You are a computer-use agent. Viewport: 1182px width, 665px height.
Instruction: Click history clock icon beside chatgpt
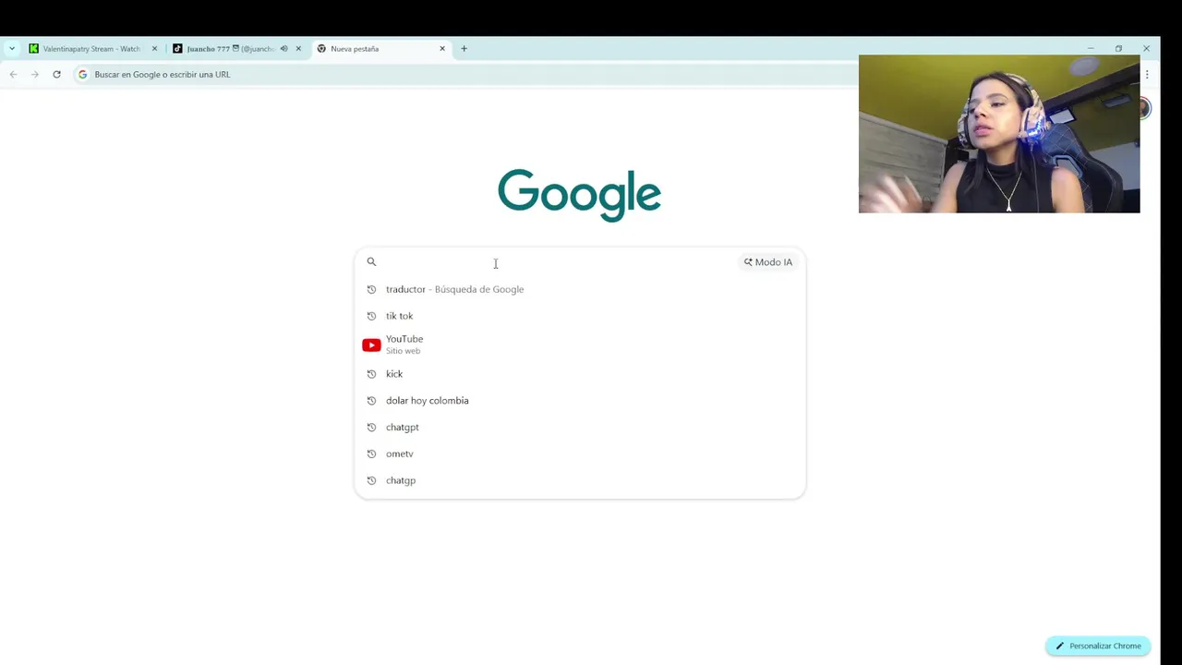371,428
